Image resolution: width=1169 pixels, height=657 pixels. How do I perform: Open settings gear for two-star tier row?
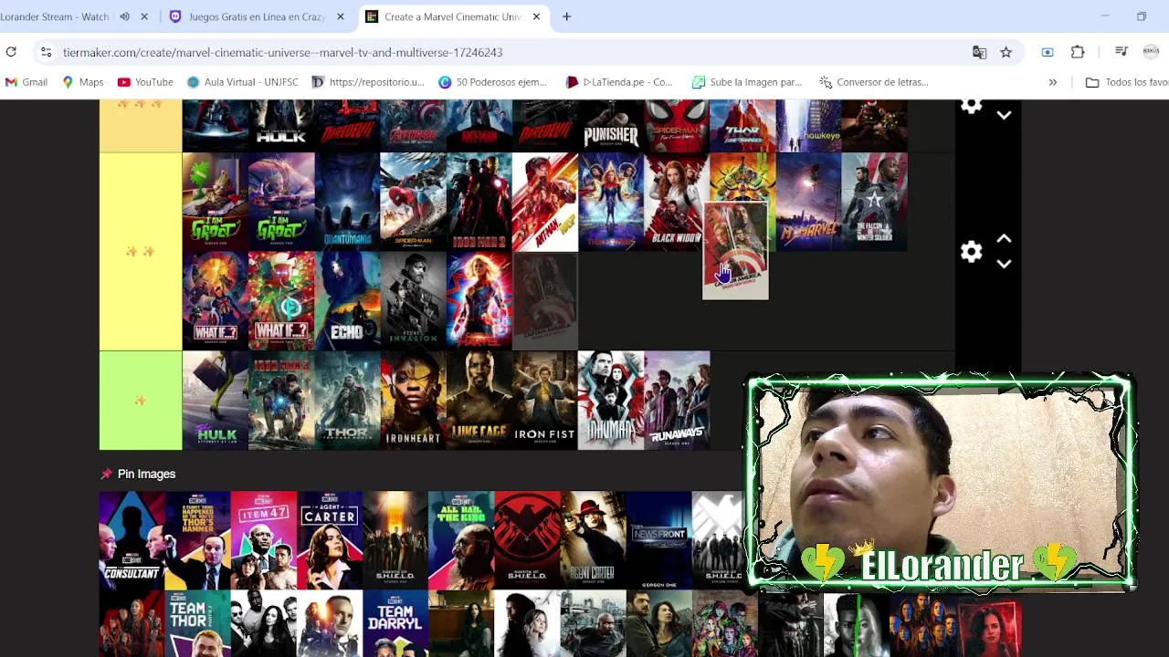coord(971,251)
